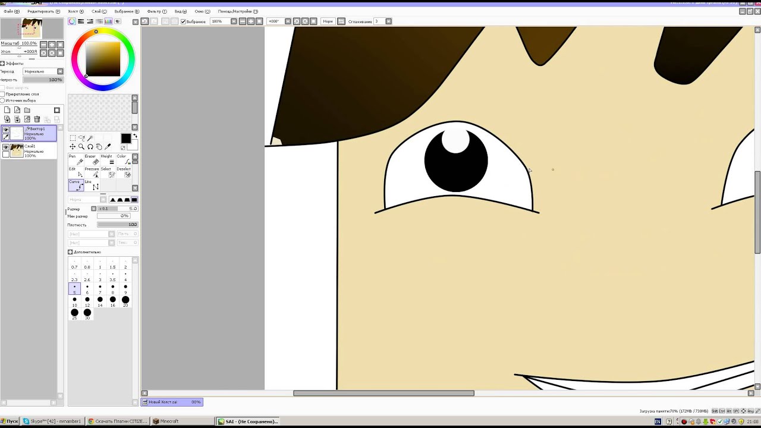
Task: Select brush size 30 preset
Action: pyautogui.click(x=87, y=314)
